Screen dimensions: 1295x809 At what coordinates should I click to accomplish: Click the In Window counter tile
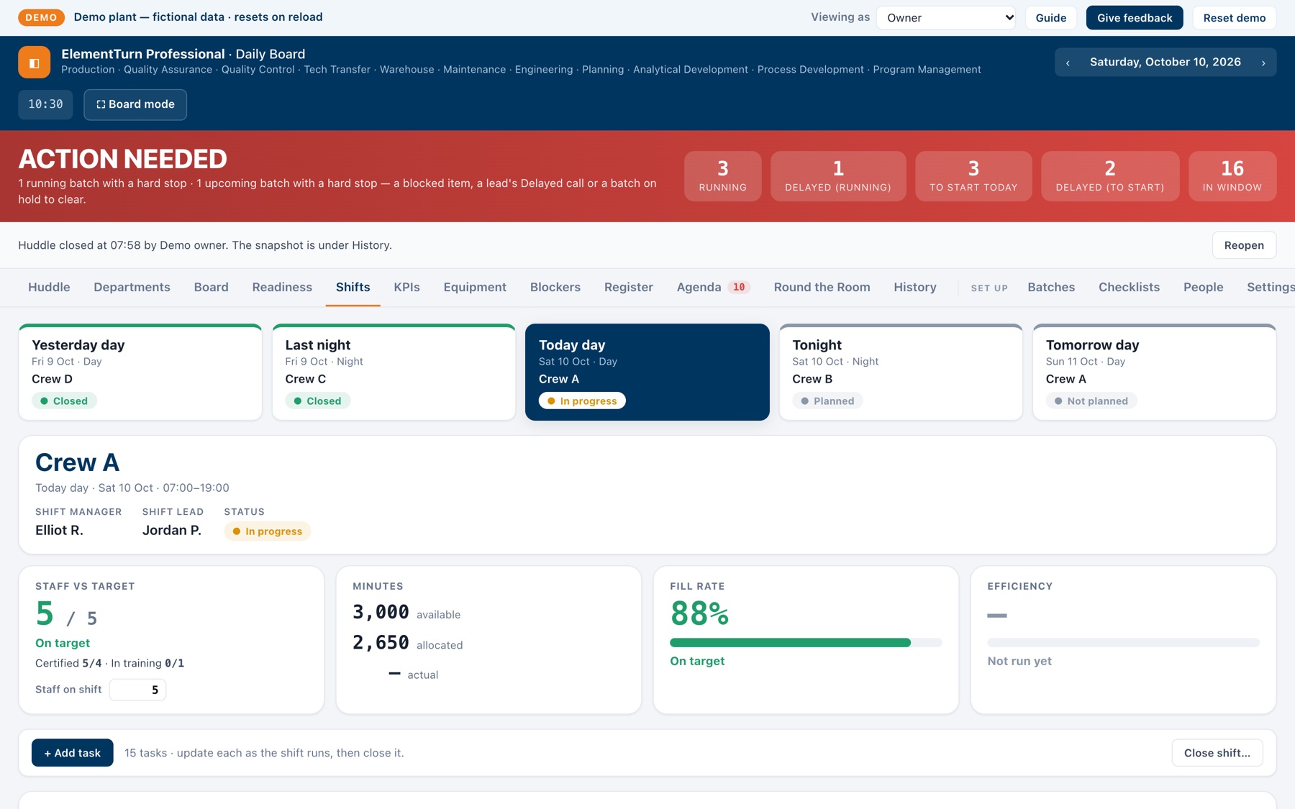click(1232, 176)
